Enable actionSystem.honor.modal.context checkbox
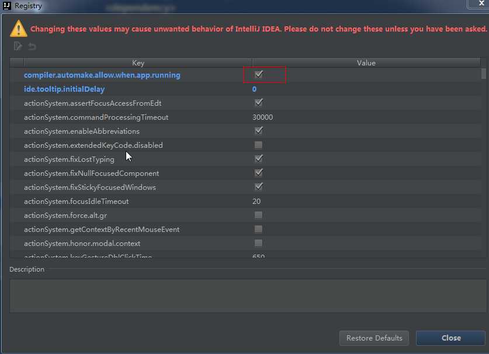The width and height of the screenshot is (489, 354). click(258, 243)
